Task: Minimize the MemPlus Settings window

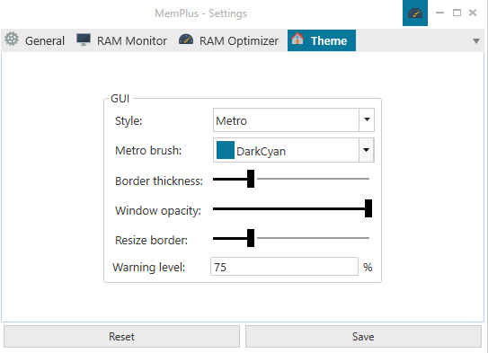Action: 439,13
